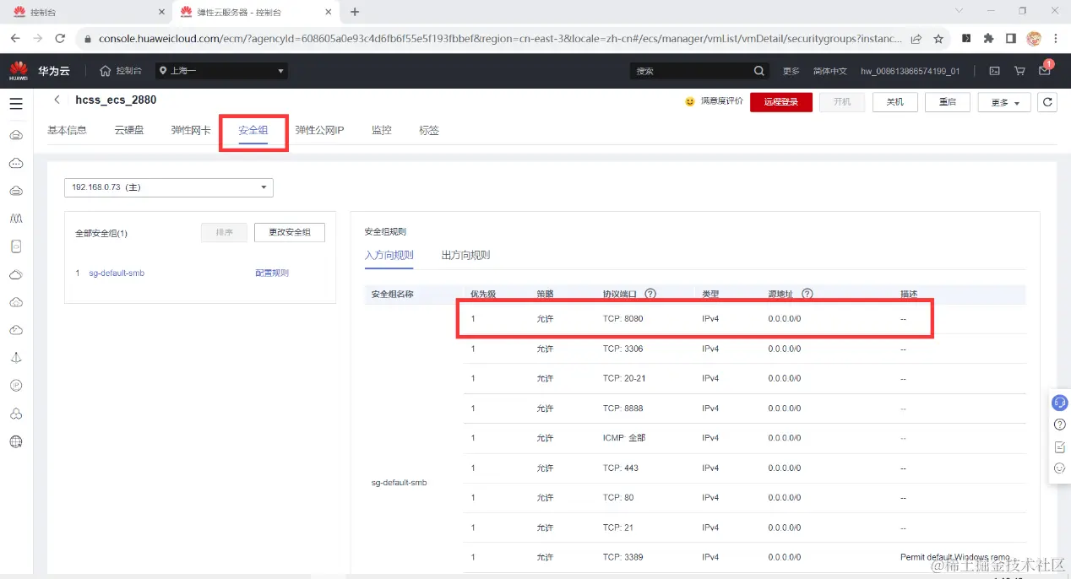
Task: Open the 简体中文 language selector
Action: coord(829,71)
